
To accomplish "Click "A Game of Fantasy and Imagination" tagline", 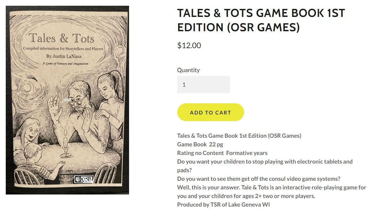I will pos(65,63).
